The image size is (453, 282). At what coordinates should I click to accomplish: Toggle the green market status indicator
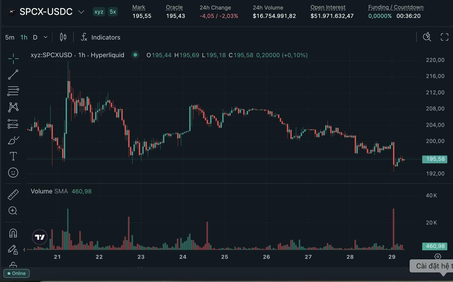[x=135, y=55]
